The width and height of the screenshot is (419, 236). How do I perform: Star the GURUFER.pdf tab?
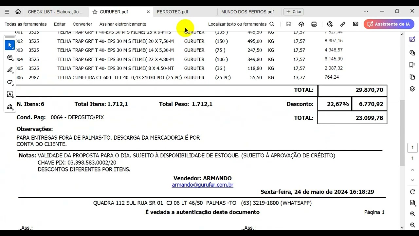95,11
